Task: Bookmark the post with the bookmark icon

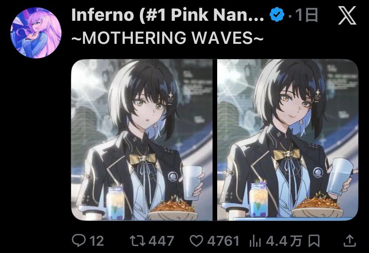Action: tap(314, 241)
